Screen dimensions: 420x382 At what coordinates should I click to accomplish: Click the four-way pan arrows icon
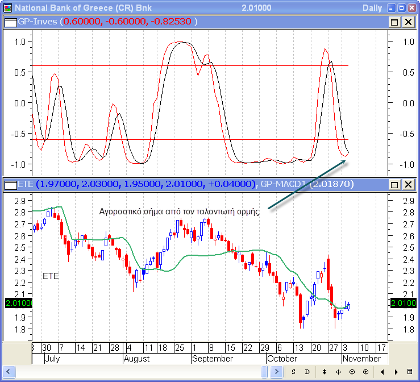click(338, 372)
